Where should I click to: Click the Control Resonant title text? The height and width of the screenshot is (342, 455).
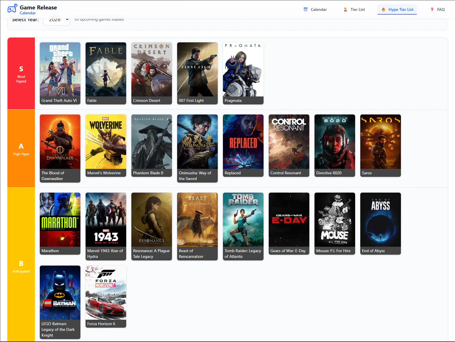pyautogui.click(x=286, y=173)
